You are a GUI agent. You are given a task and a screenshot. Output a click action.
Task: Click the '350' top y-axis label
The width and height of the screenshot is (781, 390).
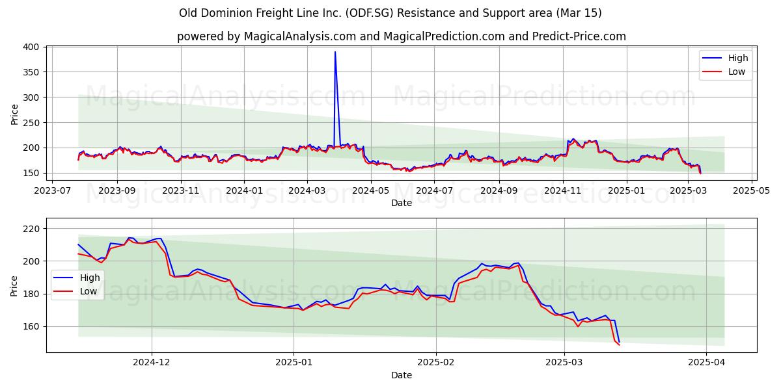point(33,72)
